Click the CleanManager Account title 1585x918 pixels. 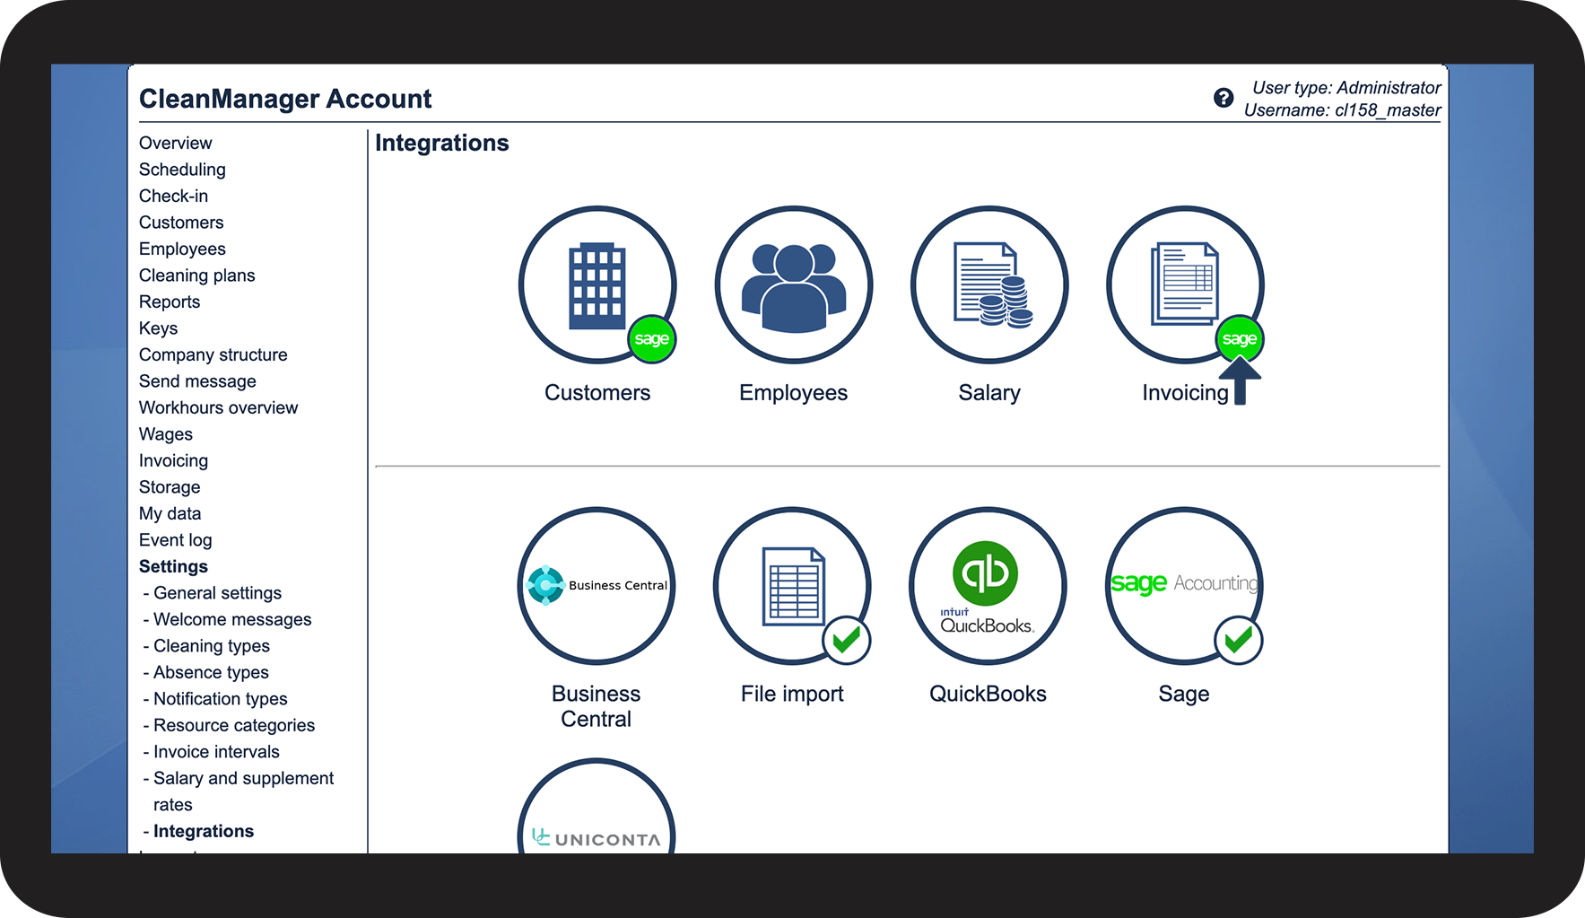[x=285, y=99]
